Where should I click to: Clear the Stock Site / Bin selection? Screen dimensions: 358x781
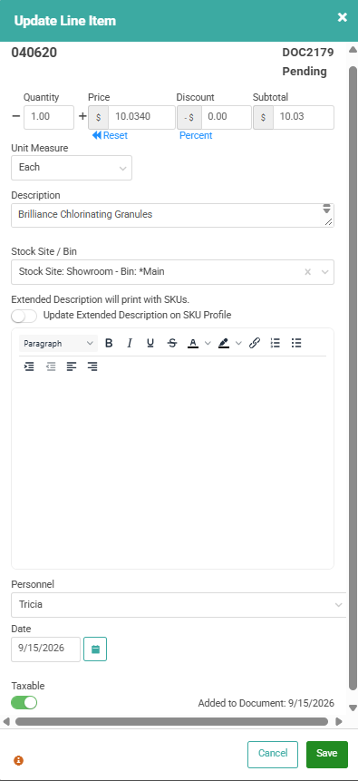[308, 272]
